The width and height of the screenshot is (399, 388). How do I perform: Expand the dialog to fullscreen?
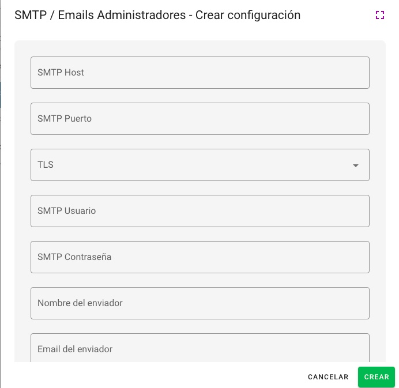pos(379,16)
